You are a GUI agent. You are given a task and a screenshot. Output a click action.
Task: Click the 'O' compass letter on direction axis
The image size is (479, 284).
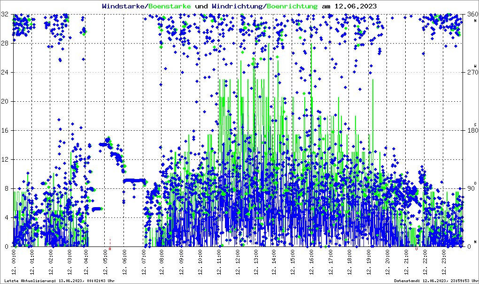pos(475,183)
